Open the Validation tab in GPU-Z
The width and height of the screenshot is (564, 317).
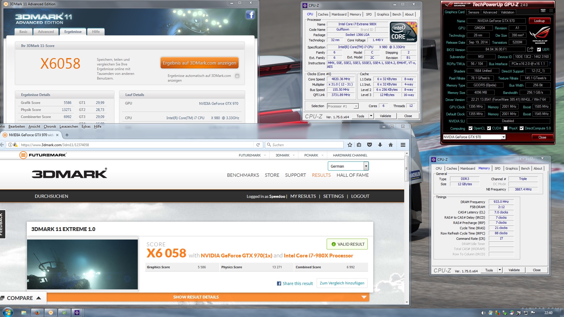coord(507,12)
